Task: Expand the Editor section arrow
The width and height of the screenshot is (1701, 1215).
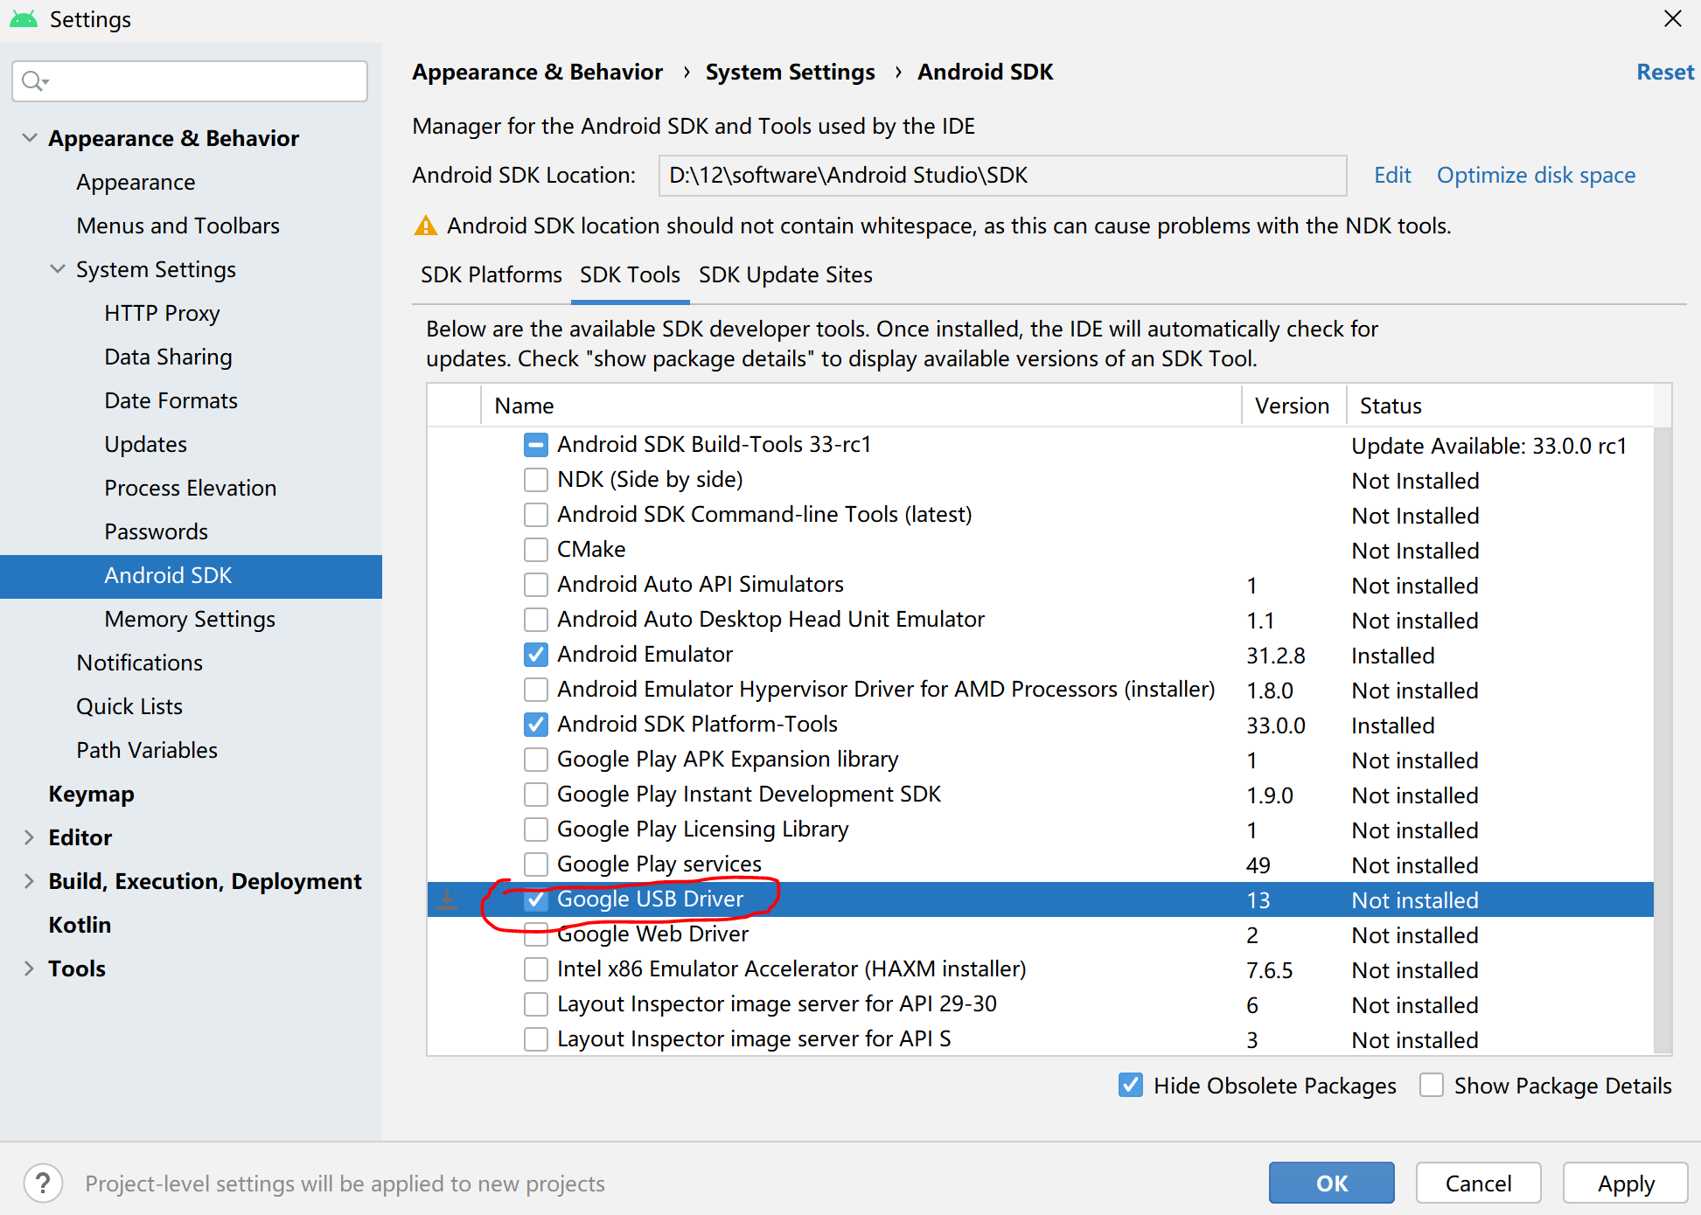Action: pos(30,837)
